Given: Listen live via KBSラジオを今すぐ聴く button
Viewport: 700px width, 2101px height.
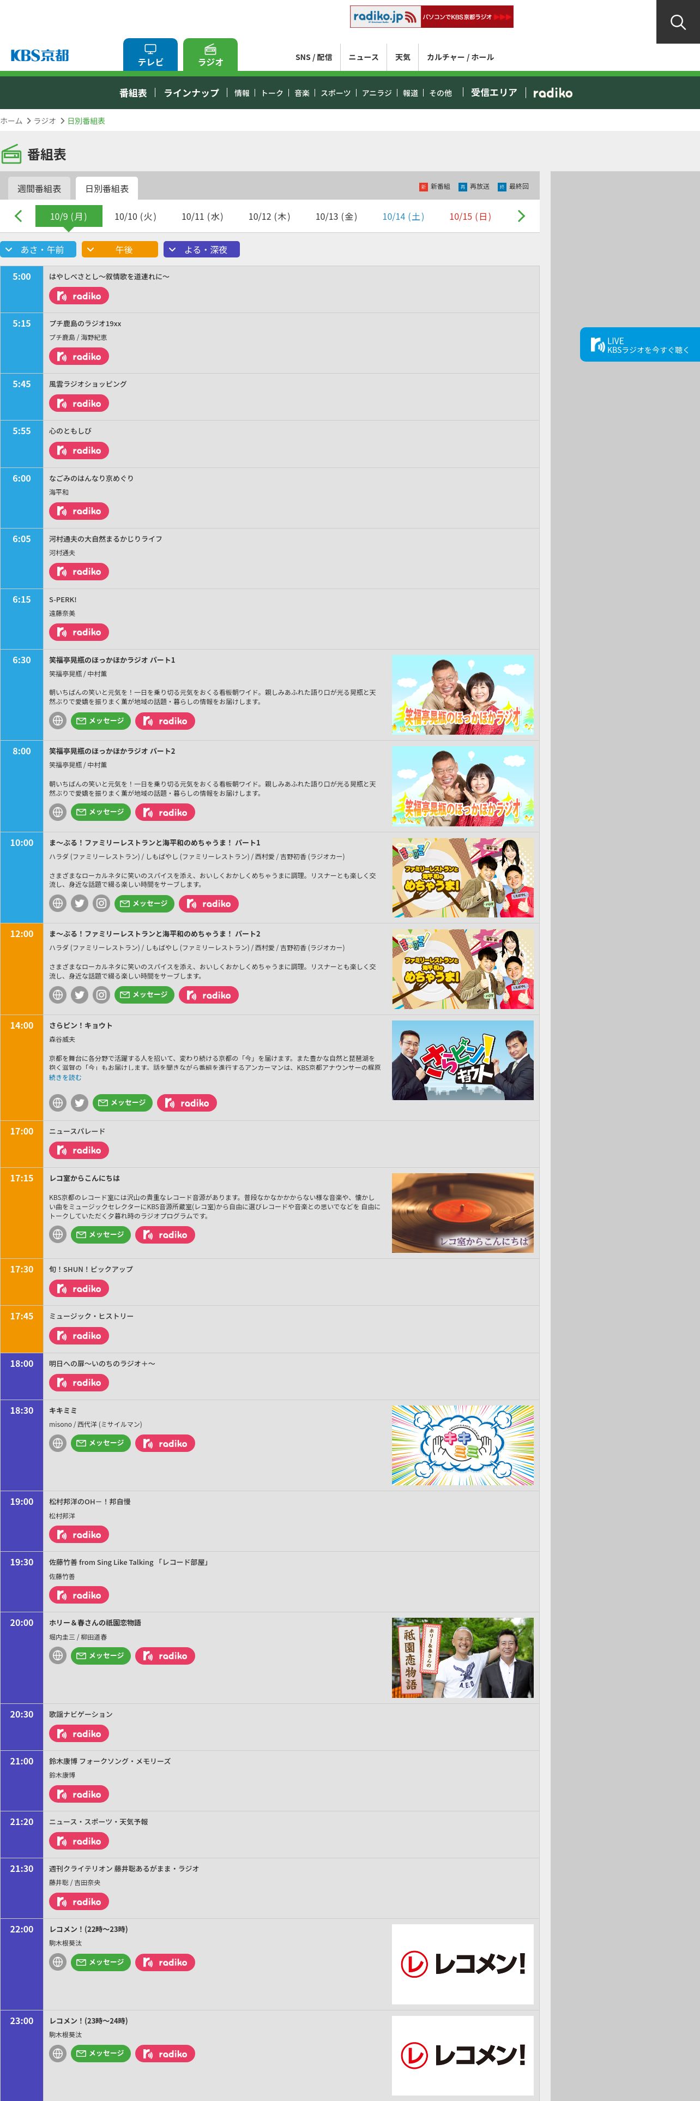Looking at the screenshot, I should coord(641,345).
